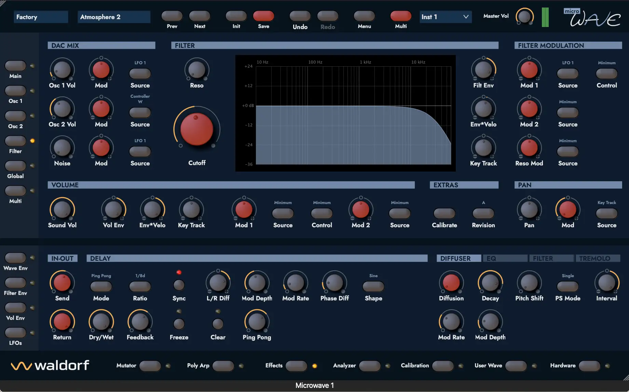
Task: Open the PS Mode Single selector
Action: click(568, 286)
